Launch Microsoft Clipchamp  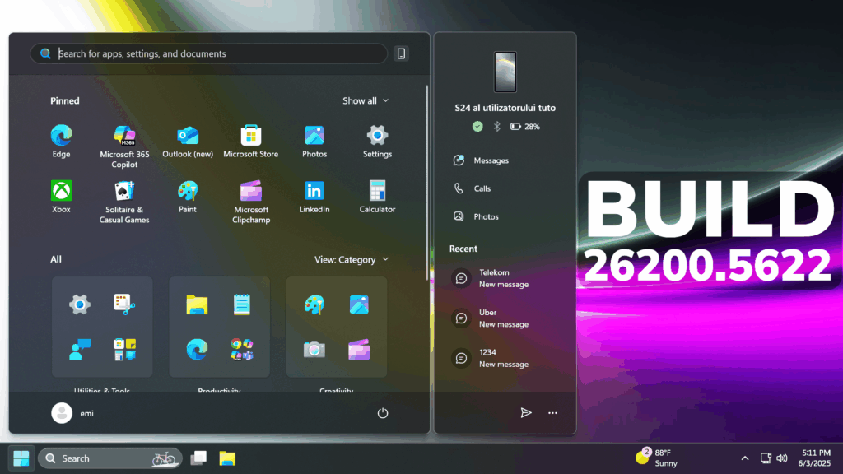[251, 202]
